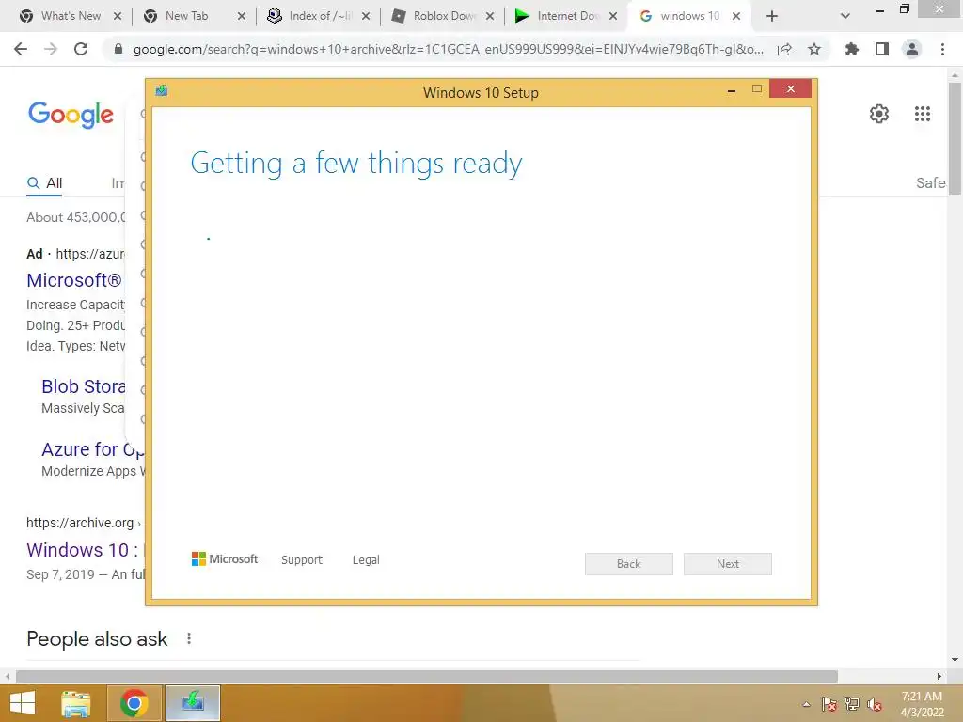The height and width of the screenshot is (722, 963).
Task: Close the Internet Download tab
Action: click(613, 16)
